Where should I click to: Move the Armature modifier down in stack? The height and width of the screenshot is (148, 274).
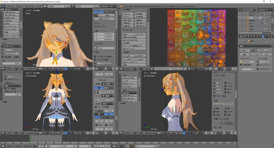point(267,50)
